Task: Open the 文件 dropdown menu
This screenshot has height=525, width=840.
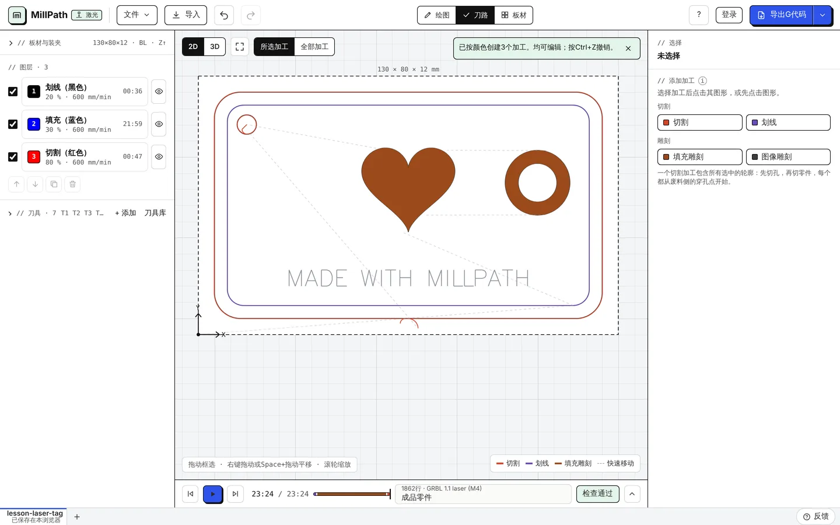Action: [x=137, y=15]
